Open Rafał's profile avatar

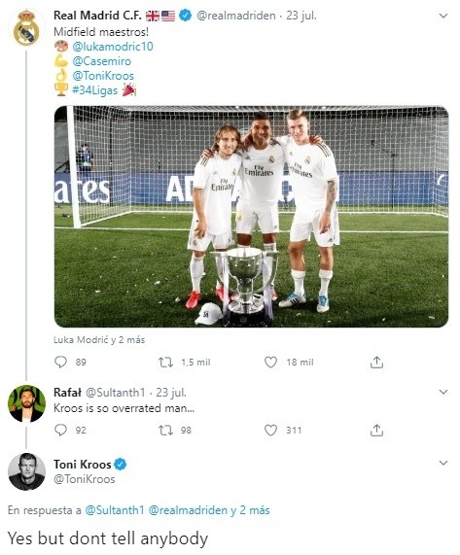click(26, 403)
